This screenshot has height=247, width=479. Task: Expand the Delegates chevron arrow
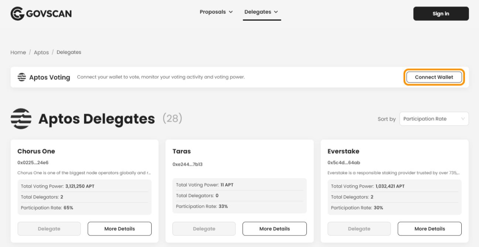tap(276, 12)
